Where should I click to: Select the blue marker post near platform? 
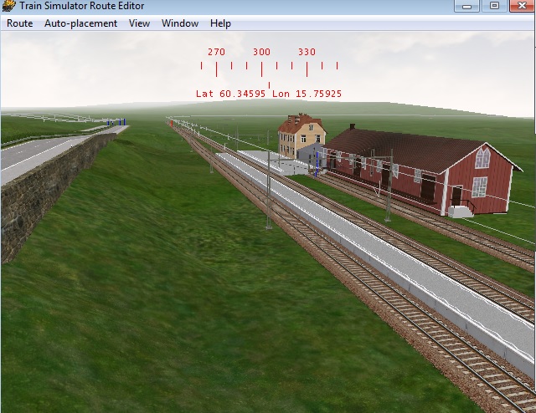(317, 165)
